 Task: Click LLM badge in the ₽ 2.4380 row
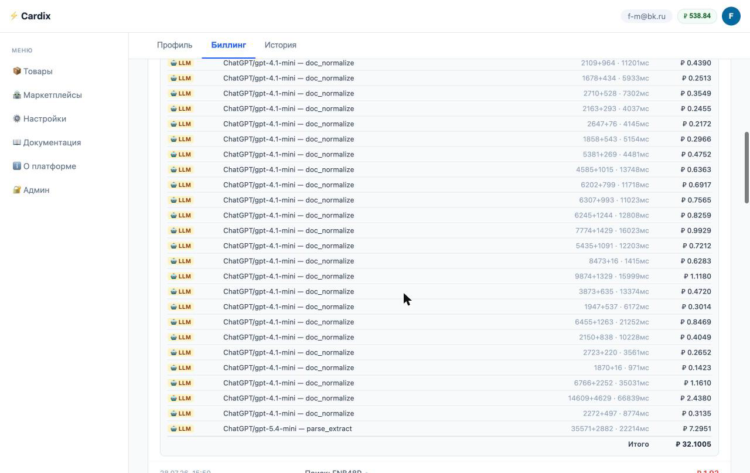pyautogui.click(x=180, y=398)
